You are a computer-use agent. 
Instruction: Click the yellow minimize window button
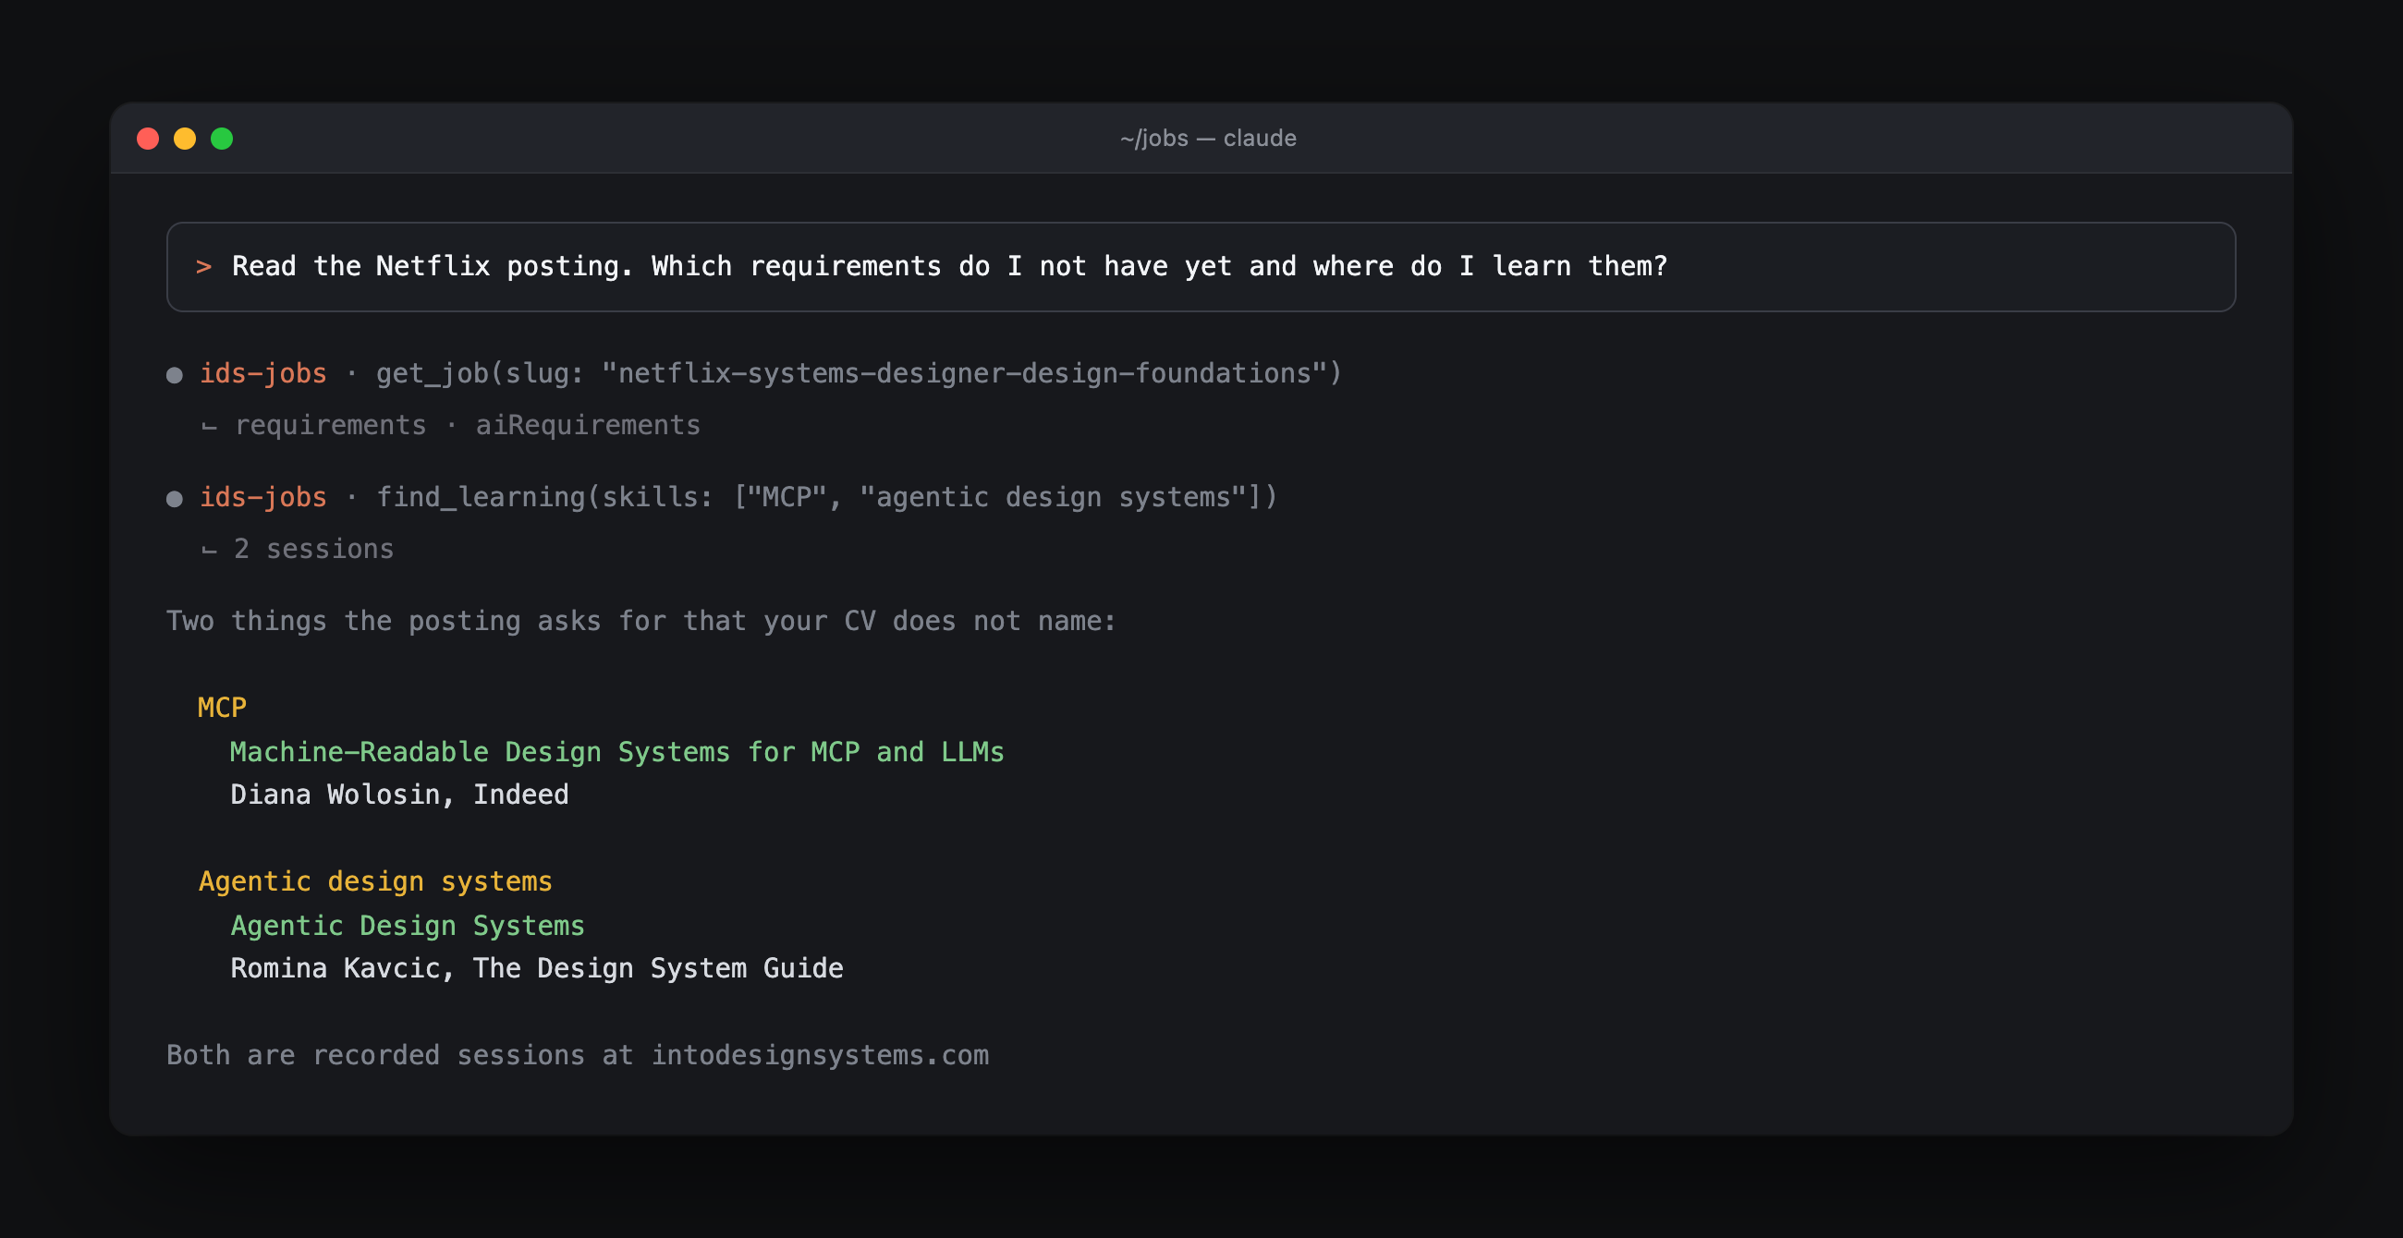point(185,139)
